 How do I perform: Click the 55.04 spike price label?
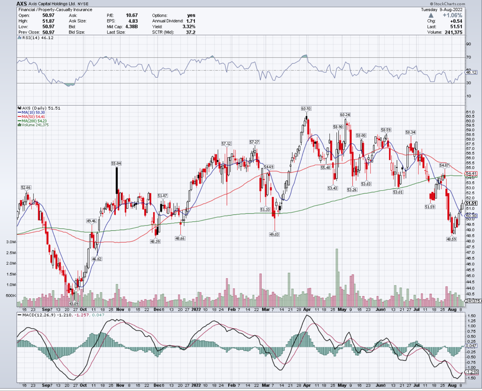pyautogui.click(x=116, y=163)
